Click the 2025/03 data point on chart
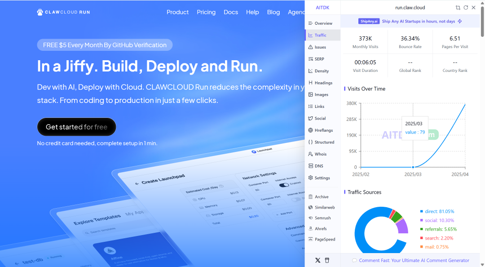 tap(413, 167)
